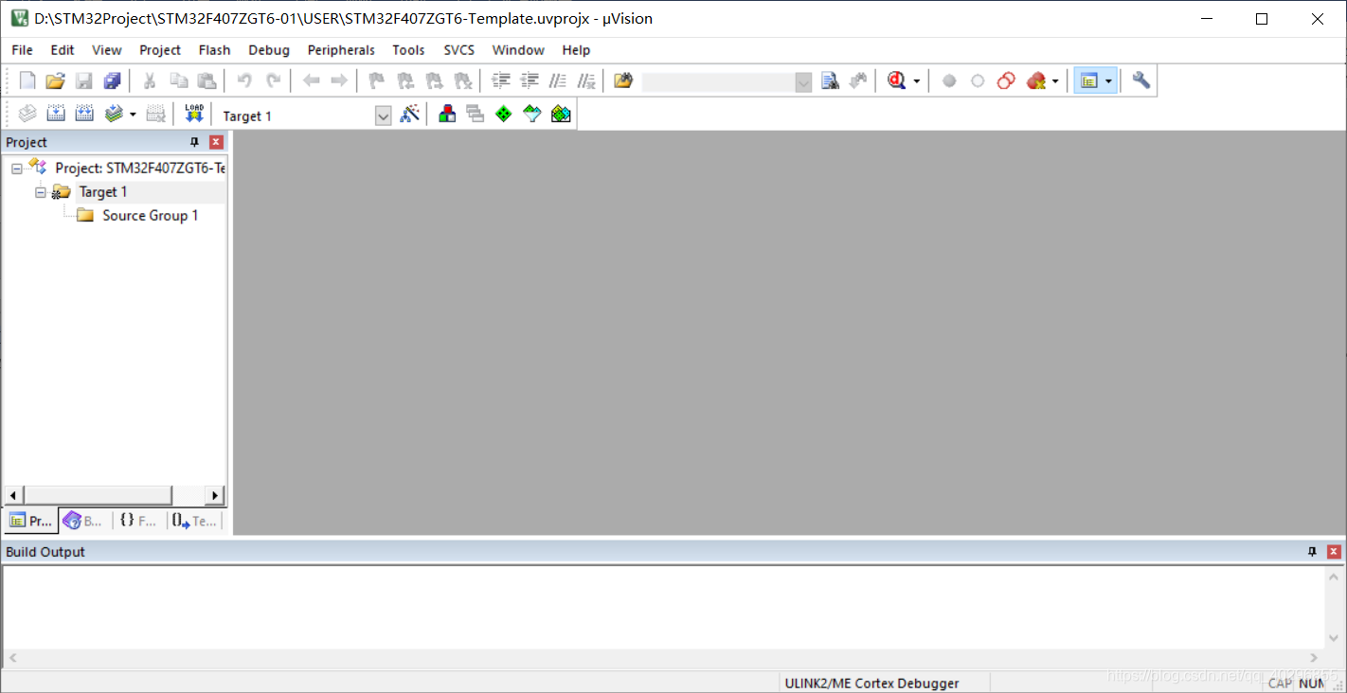Pin the Build Output panel
Image resolution: width=1347 pixels, height=693 pixels.
1313,552
